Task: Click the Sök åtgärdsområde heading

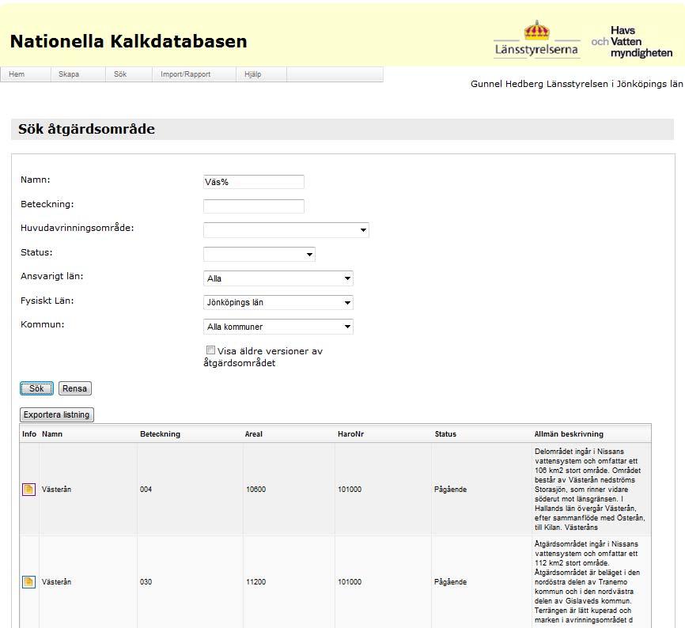Action: pos(86,129)
